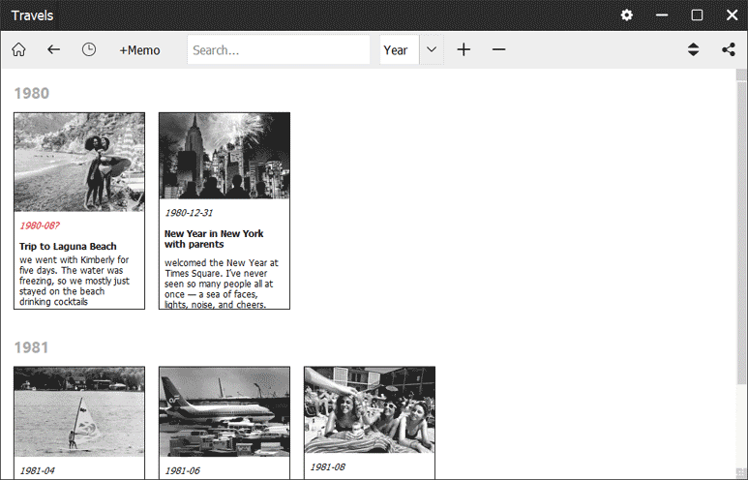Click in the Search field
Viewport: 748px width, 480px height.
click(278, 49)
